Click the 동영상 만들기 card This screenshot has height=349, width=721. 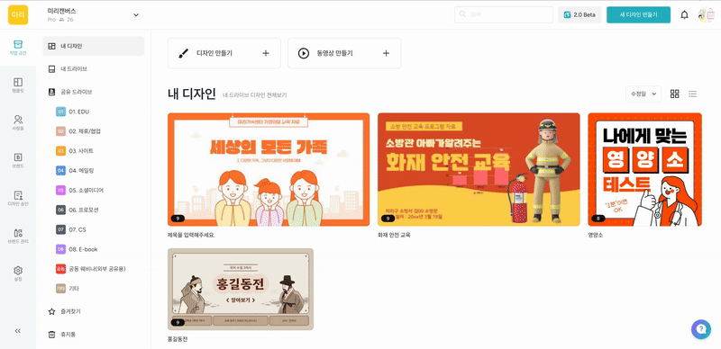[344, 53]
